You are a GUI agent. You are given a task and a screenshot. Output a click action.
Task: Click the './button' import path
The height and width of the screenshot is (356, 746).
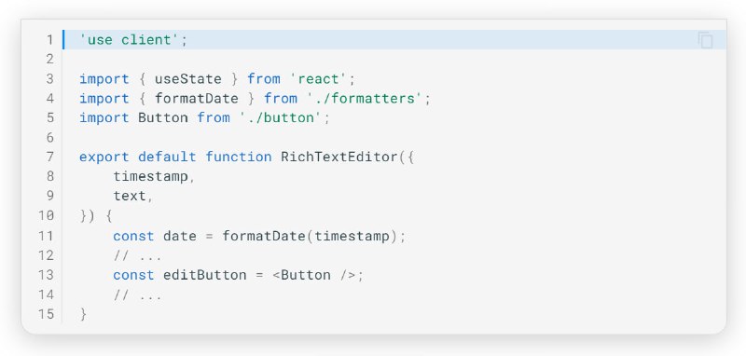281,117
